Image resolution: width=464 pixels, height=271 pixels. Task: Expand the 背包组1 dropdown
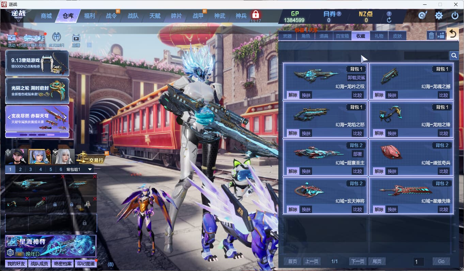[90, 169]
